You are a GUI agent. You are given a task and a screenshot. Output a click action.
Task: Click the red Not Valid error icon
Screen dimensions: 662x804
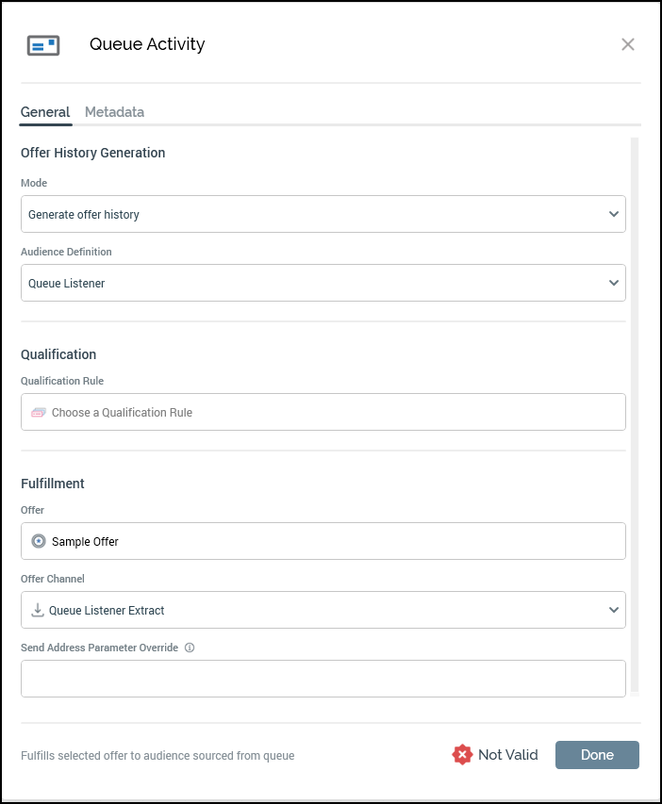click(x=461, y=754)
